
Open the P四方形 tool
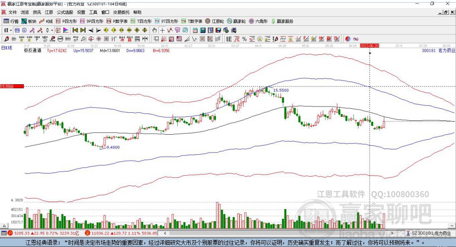tap(66, 21)
